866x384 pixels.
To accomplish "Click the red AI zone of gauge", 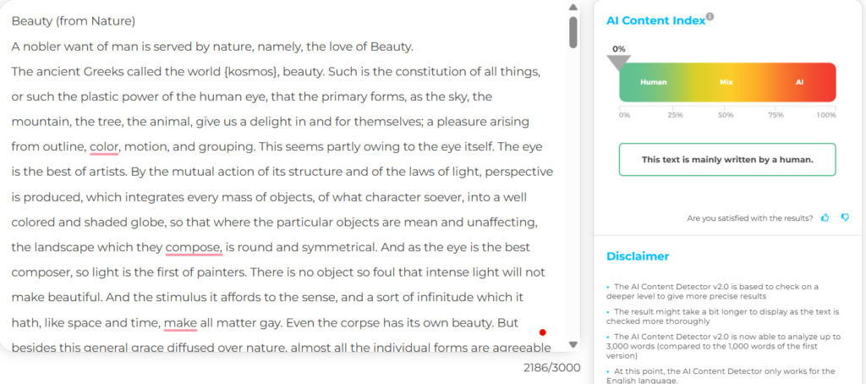I will click(x=800, y=82).
